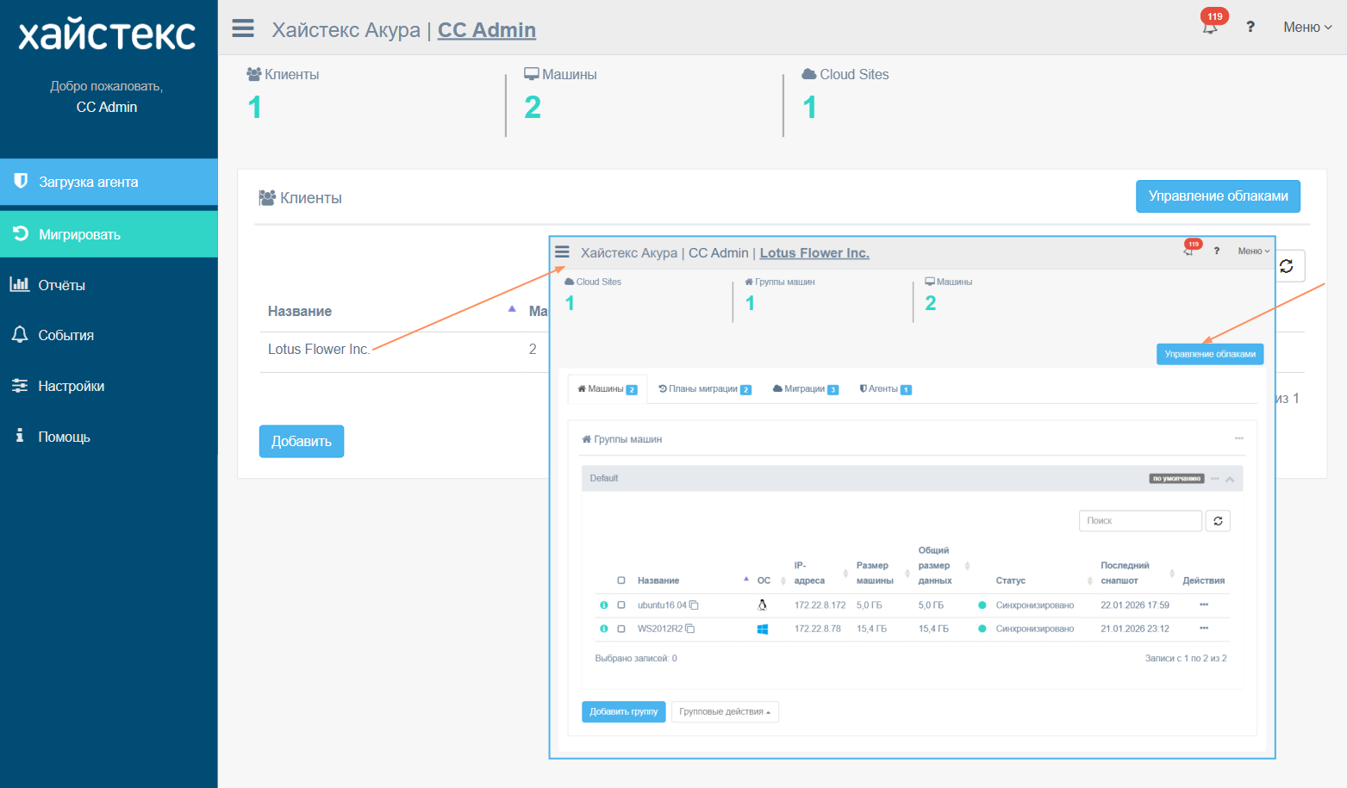Tick the WS2012R2 row checkbox
This screenshot has width=1347, height=788.
point(621,629)
